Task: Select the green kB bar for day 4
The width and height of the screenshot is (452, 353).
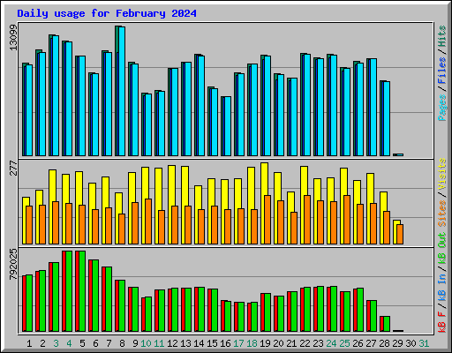Action: coord(69,291)
